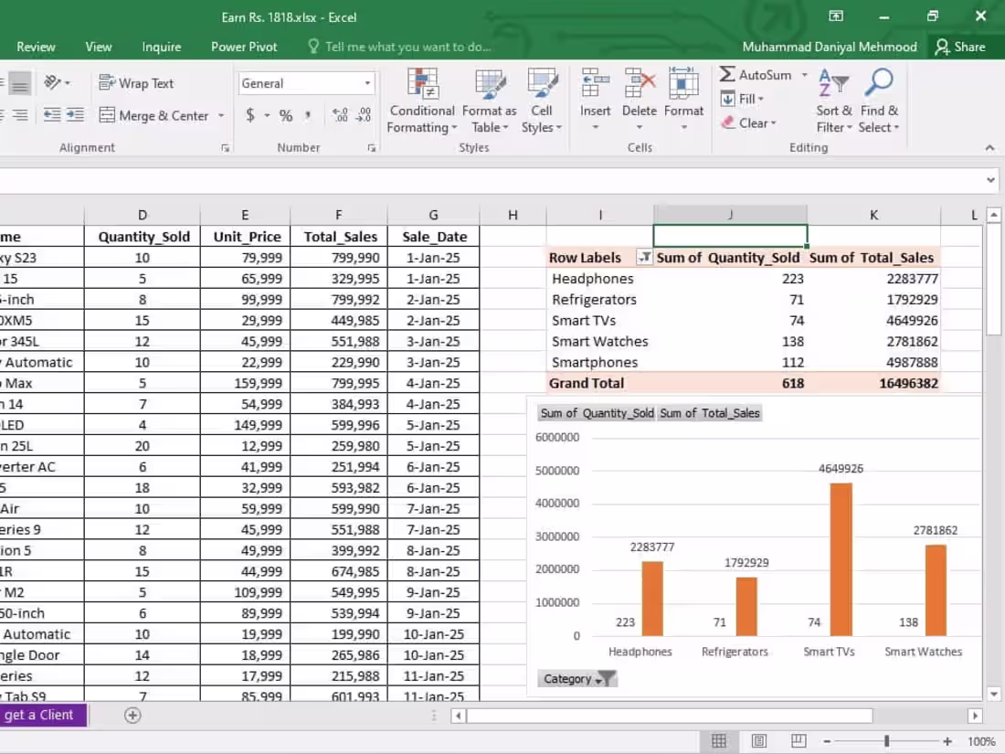
Task: Open Row Labels filter dropdown
Action: pos(644,258)
